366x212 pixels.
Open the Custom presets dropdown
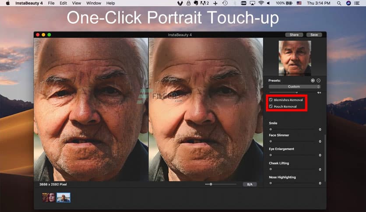(294, 87)
